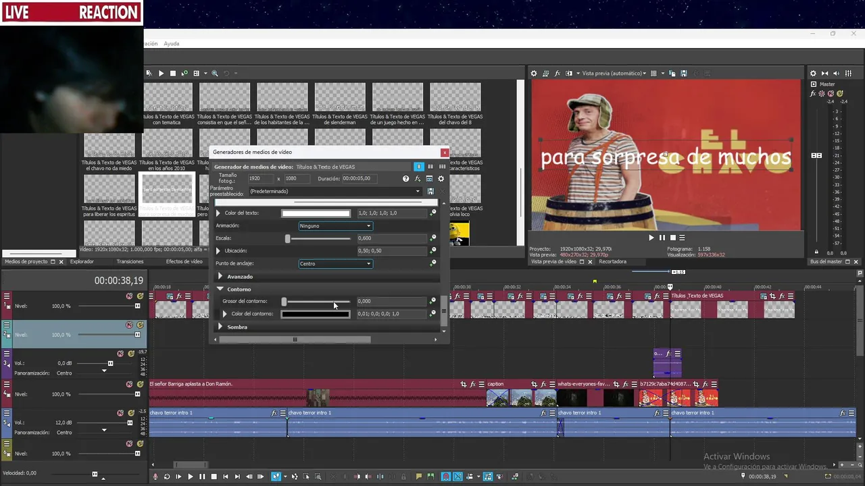Collapse the Contorno section
The width and height of the screenshot is (865, 486).
pyautogui.click(x=220, y=289)
